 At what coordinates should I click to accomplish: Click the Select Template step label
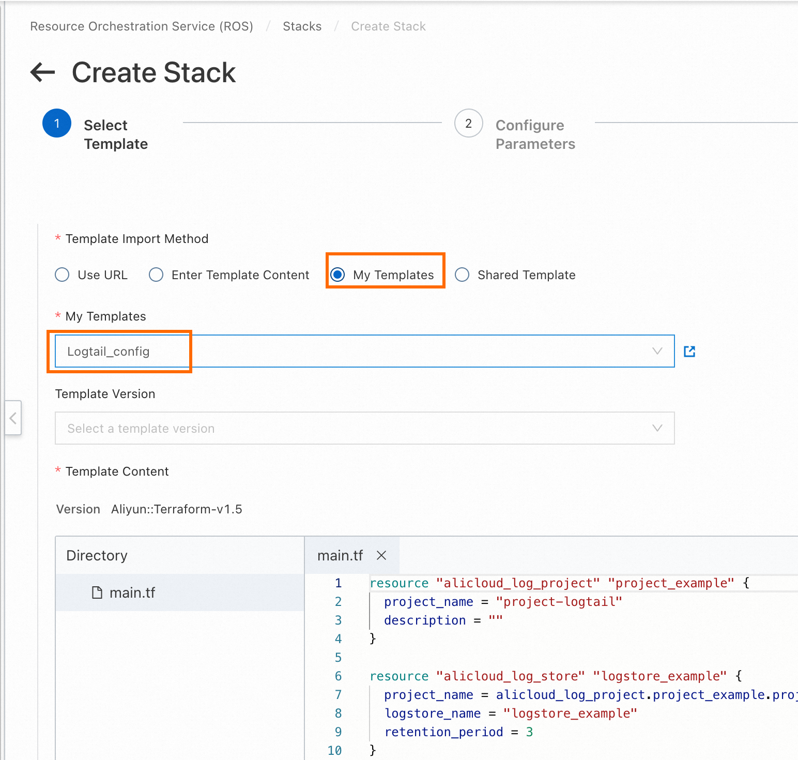(116, 134)
